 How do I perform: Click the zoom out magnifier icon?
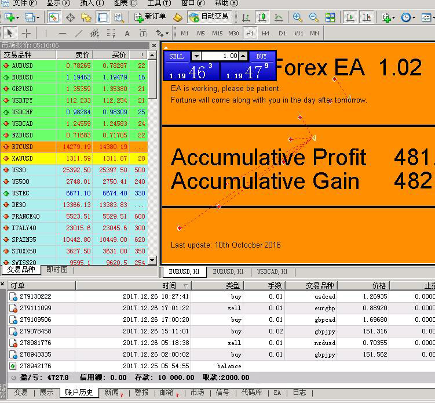coord(313,17)
